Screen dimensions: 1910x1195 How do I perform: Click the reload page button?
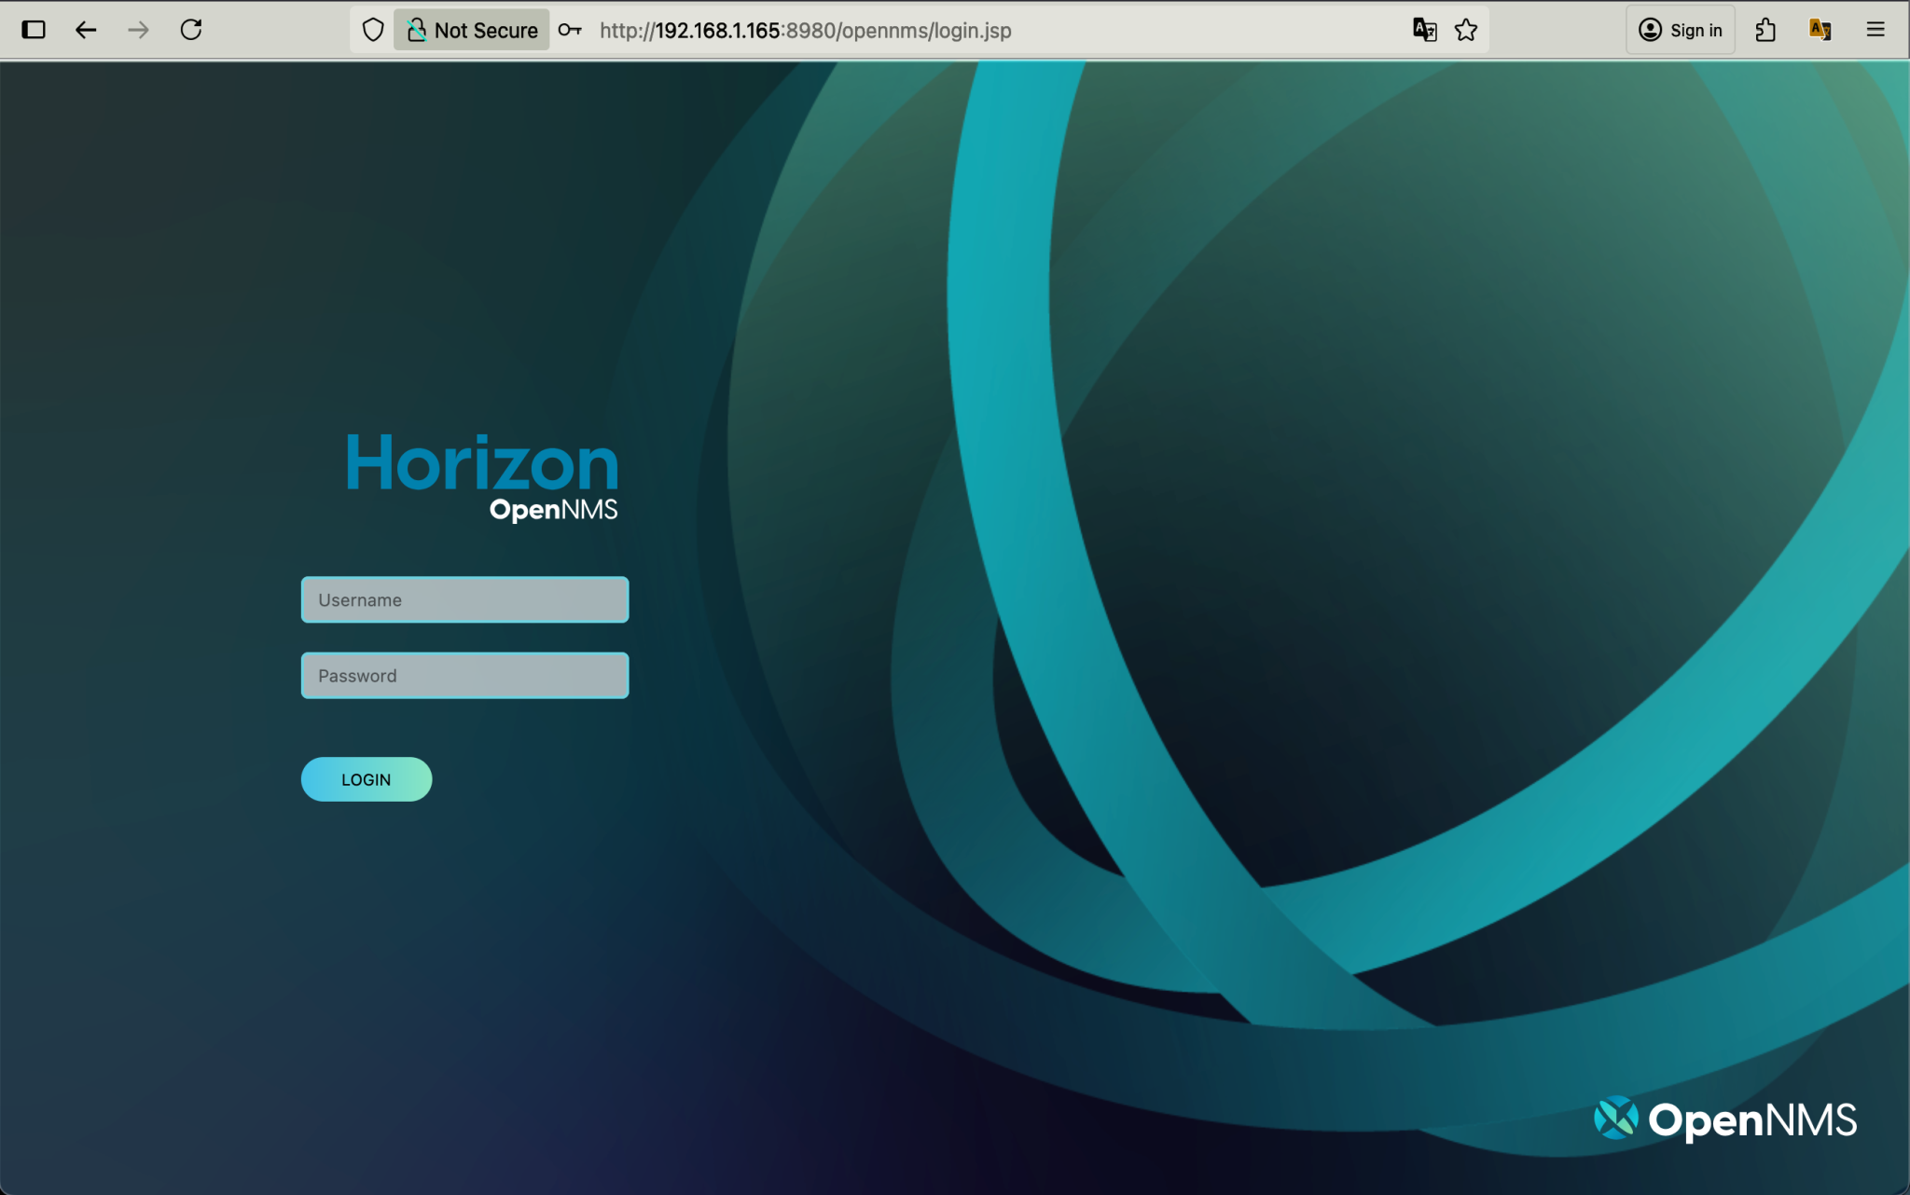pos(192,29)
